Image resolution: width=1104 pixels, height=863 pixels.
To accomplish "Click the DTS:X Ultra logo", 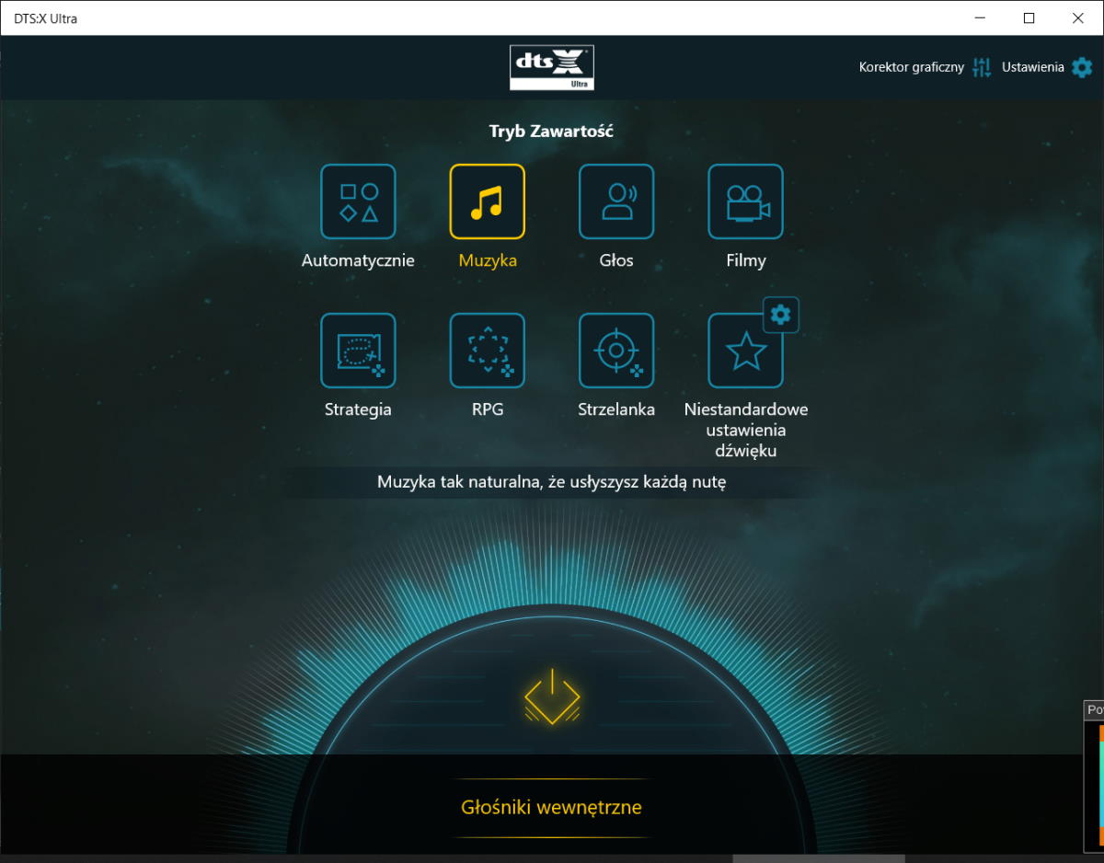I will [552, 68].
